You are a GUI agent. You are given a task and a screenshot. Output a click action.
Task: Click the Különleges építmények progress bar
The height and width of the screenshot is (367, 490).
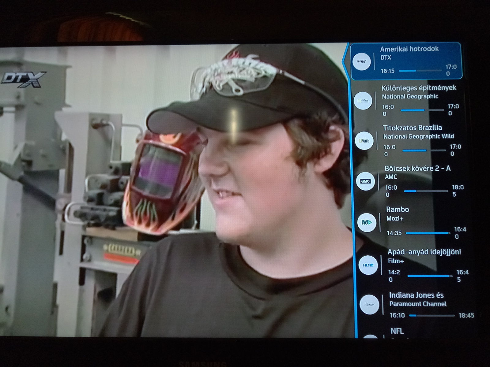click(422, 110)
